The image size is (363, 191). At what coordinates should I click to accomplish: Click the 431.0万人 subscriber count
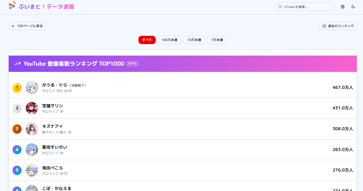(x=342, y=108)
